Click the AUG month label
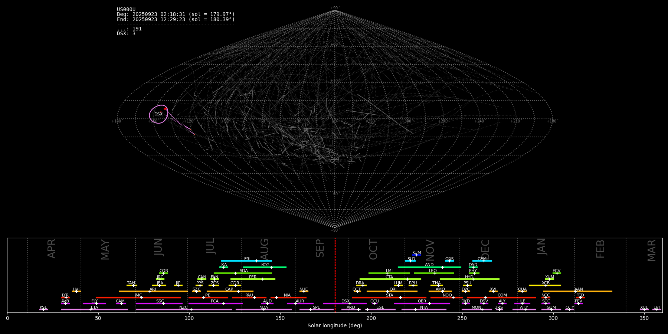Image resolution: width=668 pixels, height=334 pixels. (x=265, y=249)
